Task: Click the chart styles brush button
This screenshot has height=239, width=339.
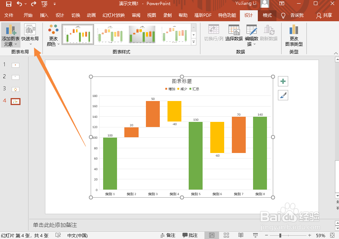Action: click(283, 95)
